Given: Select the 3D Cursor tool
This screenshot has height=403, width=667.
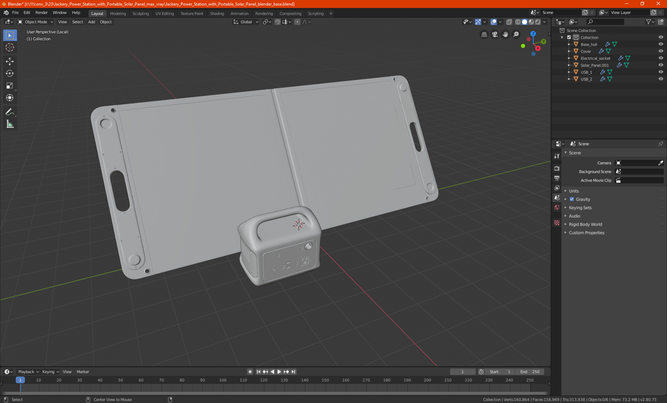Looking at the screenshot, I should pos(10,48).
